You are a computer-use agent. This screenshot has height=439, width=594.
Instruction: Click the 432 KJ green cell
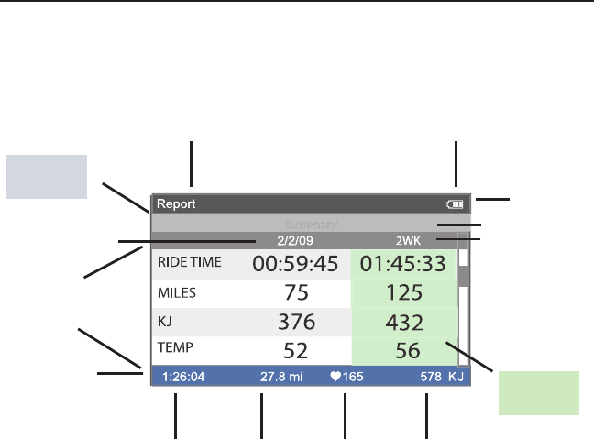[x=404, y=322]
